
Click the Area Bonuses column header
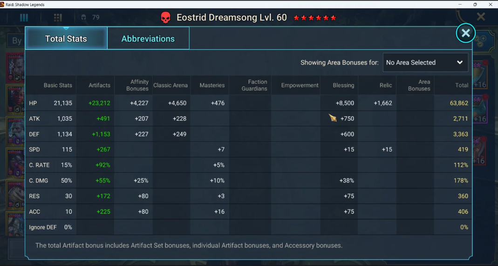419,85
